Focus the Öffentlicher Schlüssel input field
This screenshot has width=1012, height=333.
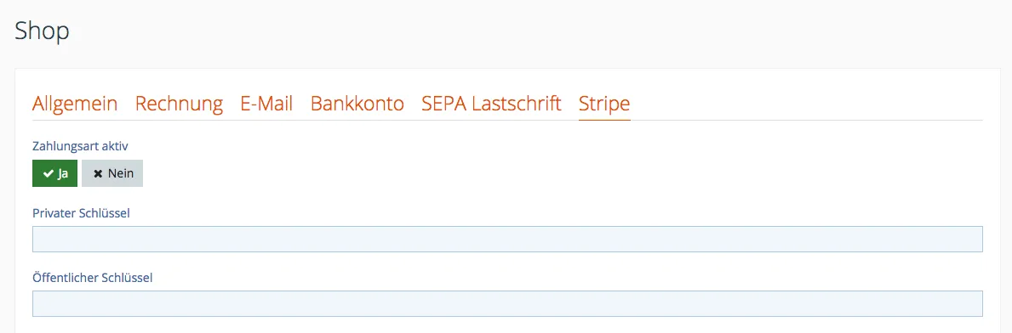coord(507,303)
